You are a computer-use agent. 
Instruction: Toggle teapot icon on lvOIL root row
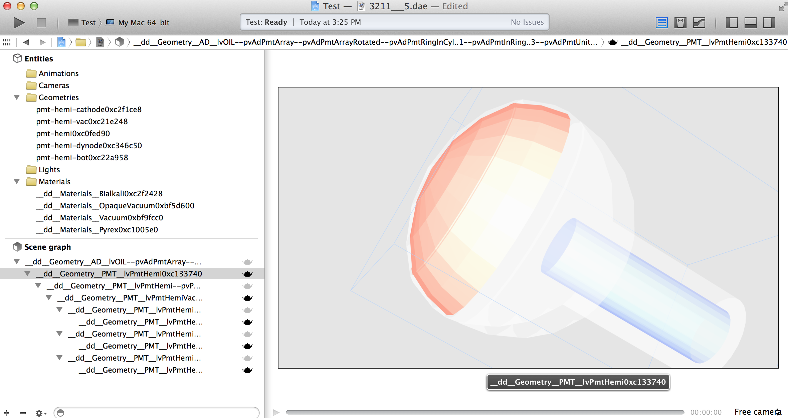click(x=247, y=262)
